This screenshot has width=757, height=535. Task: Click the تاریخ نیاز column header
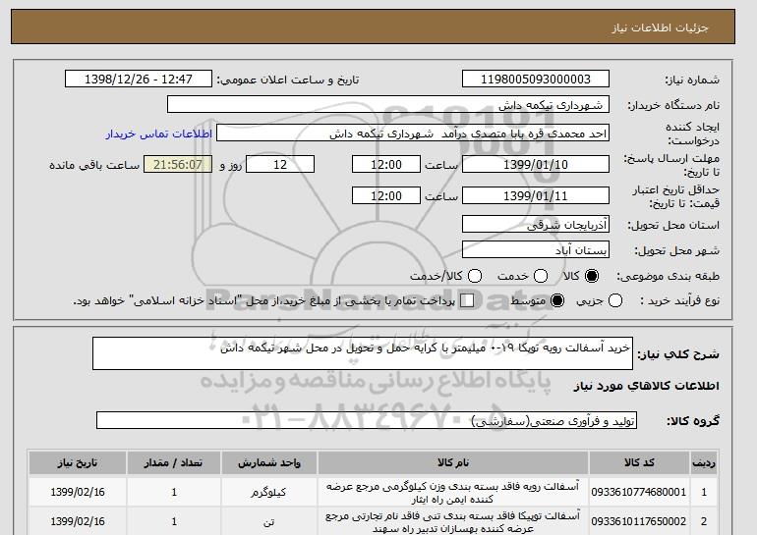[x=78, y=462]
